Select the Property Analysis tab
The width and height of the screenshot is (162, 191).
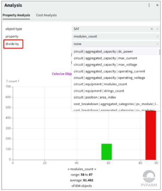[x=16, y=15]
